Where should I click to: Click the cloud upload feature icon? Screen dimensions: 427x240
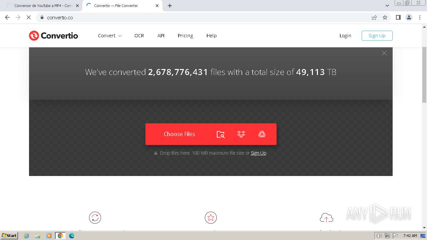click(327, 218)
